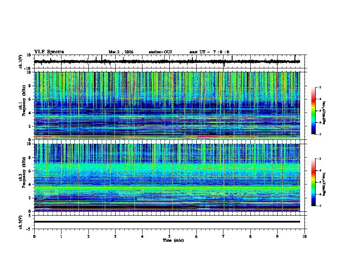Viewport: 343px width, 265px height.
Task: Click the '5' tick of ch.3(V) axis
Action: pyautogui.click(x=30, y=216)
